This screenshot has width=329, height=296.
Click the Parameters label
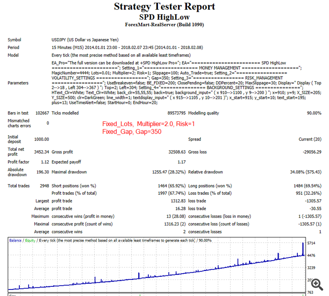18,83
